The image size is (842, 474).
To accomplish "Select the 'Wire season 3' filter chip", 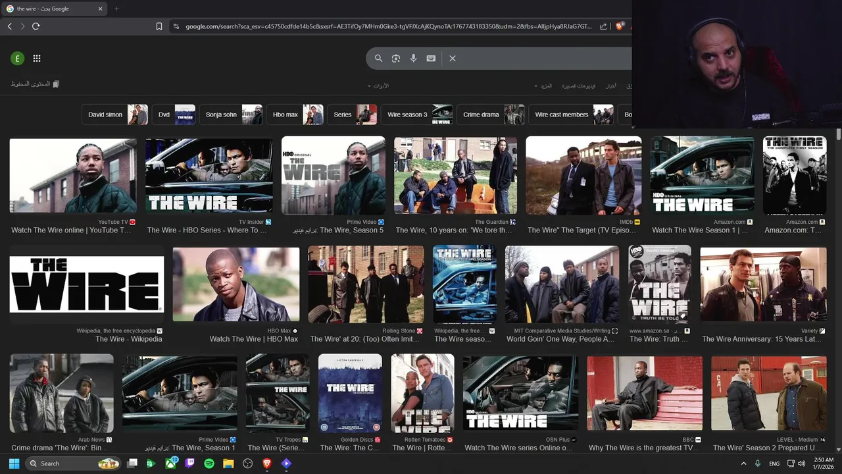I will coord(417,115).
